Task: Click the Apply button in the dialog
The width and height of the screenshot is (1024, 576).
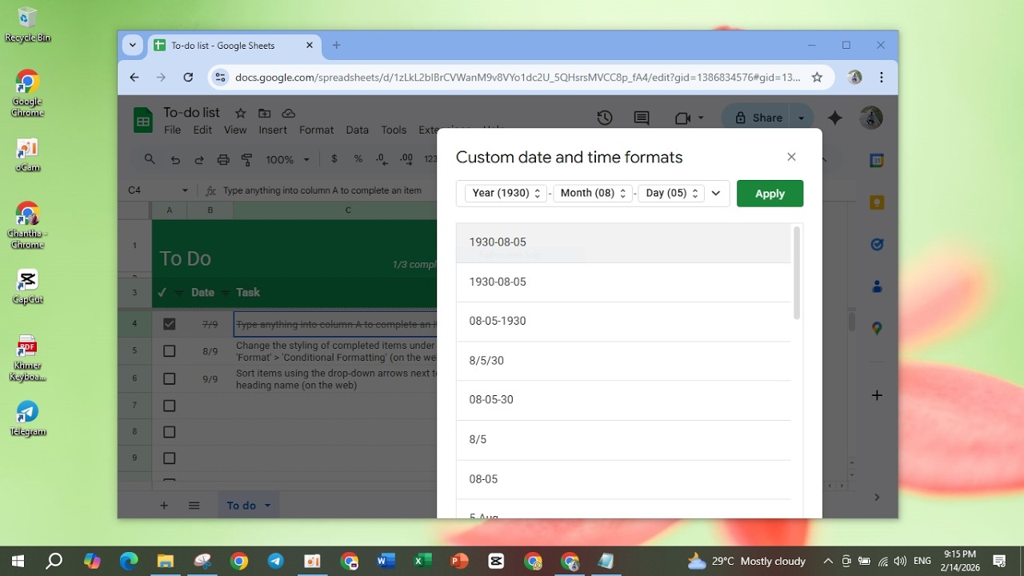Action: pos(770,194)
